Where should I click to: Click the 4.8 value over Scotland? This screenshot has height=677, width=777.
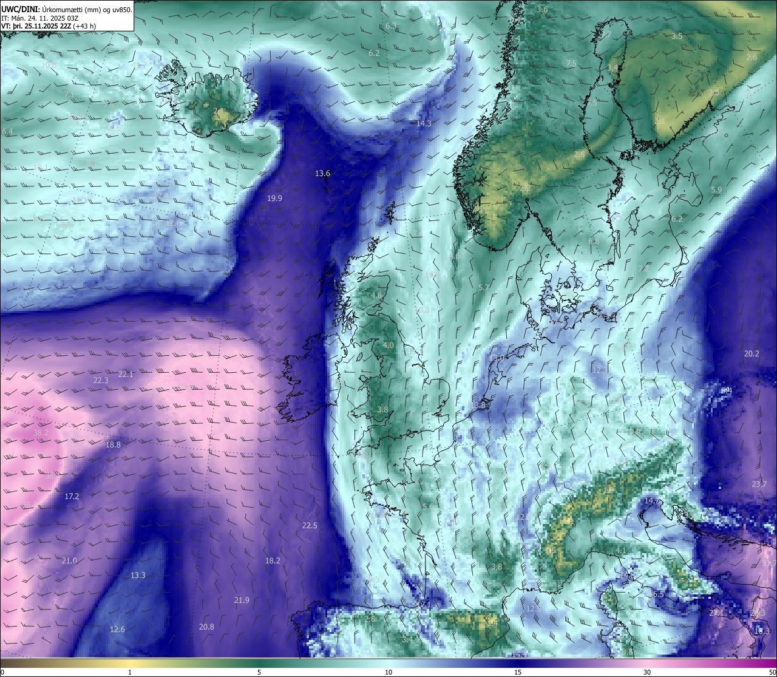[376, 296]
